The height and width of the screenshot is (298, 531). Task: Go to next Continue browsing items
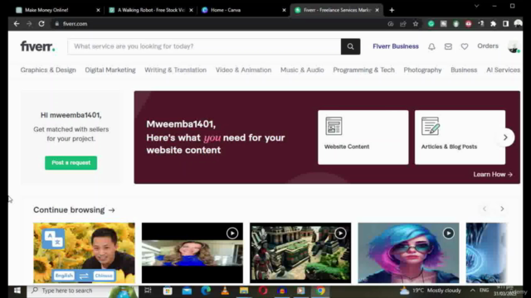[x=502, y=209]
